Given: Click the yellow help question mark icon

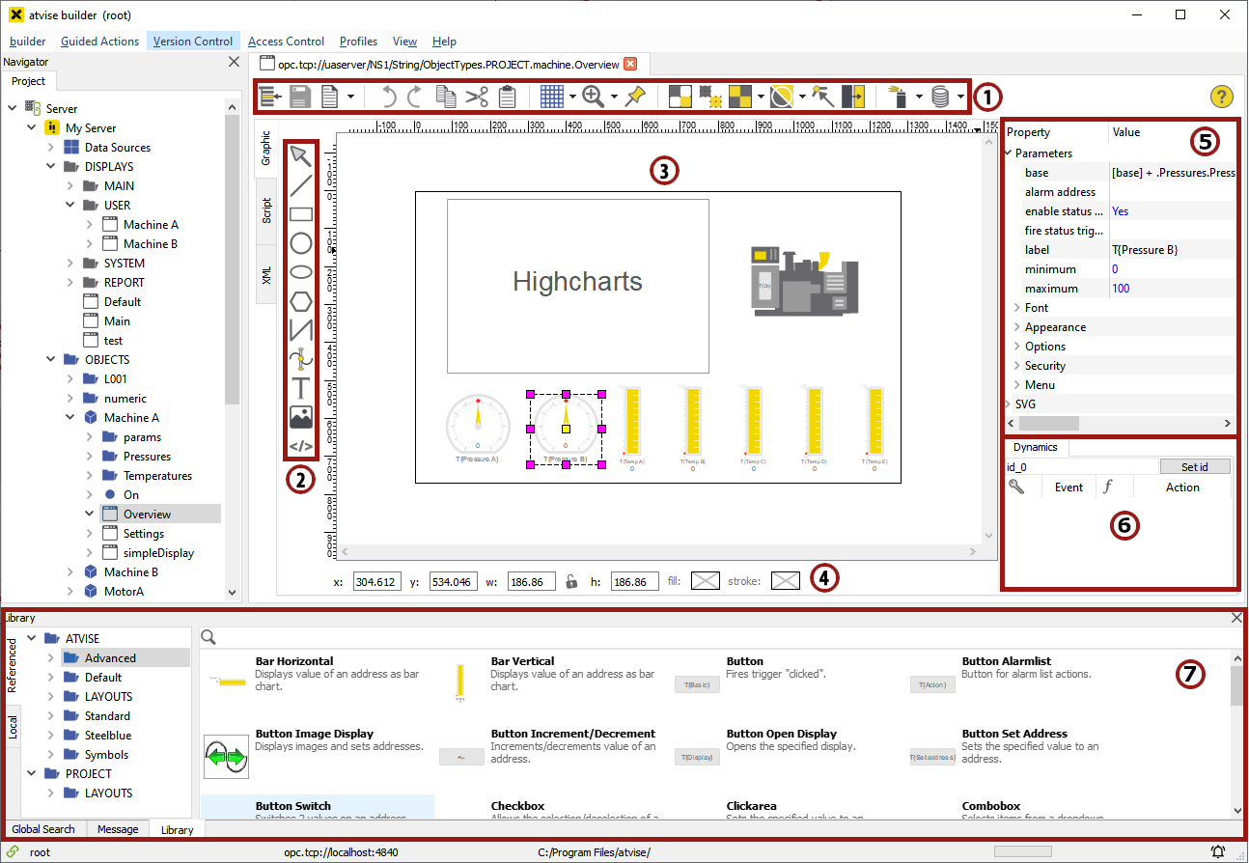Looking at the screenshot, I should (1221, 97).
